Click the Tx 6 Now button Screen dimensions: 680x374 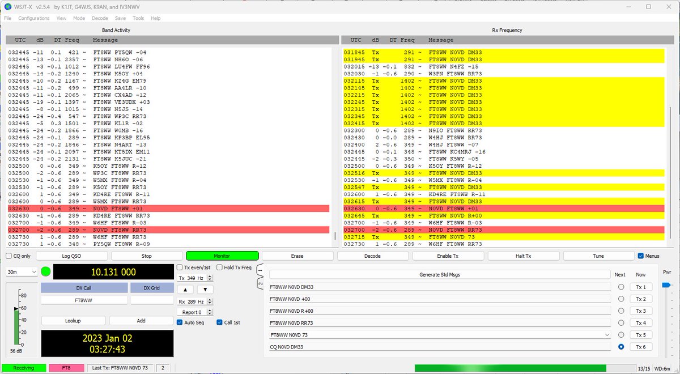coord(640,346)
